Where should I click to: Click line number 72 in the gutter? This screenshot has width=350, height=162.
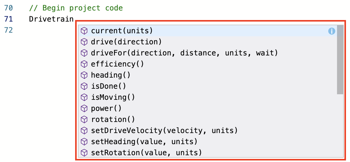tap(8, 30)
